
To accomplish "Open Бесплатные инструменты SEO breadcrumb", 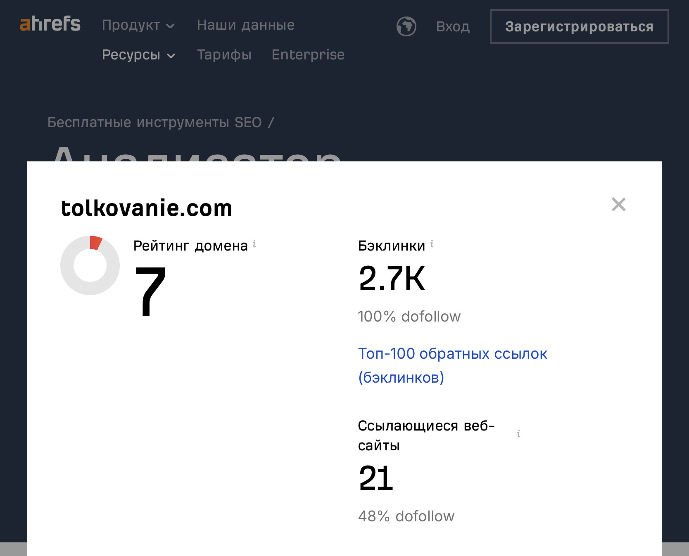I will tap(155, 123).
